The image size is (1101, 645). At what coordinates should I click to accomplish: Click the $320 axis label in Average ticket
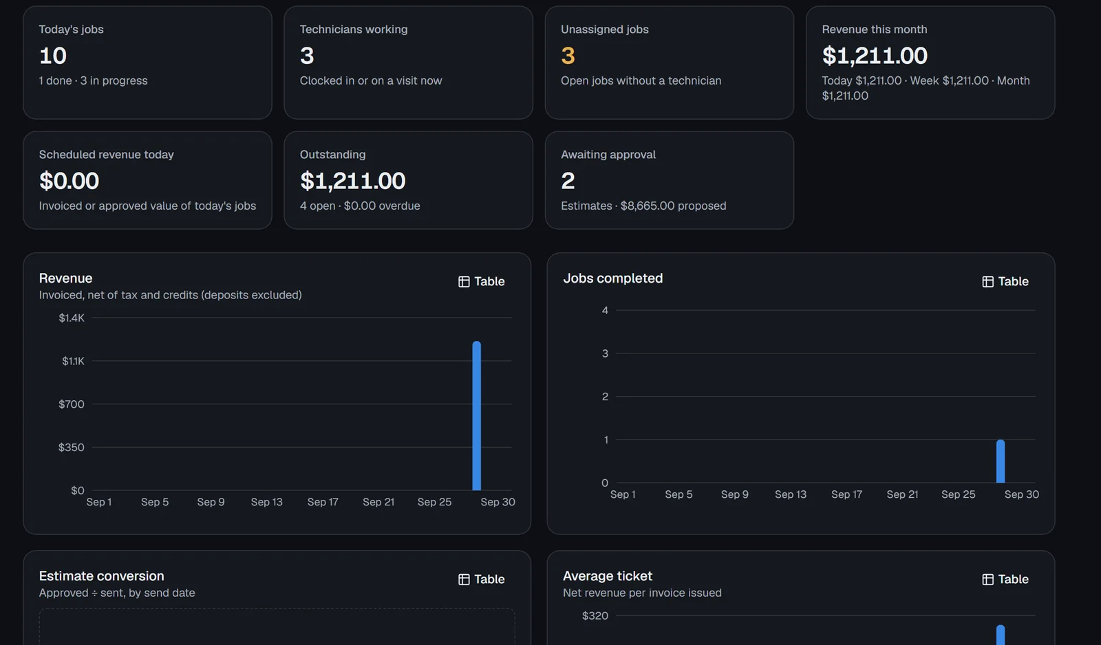coord(595,615)
